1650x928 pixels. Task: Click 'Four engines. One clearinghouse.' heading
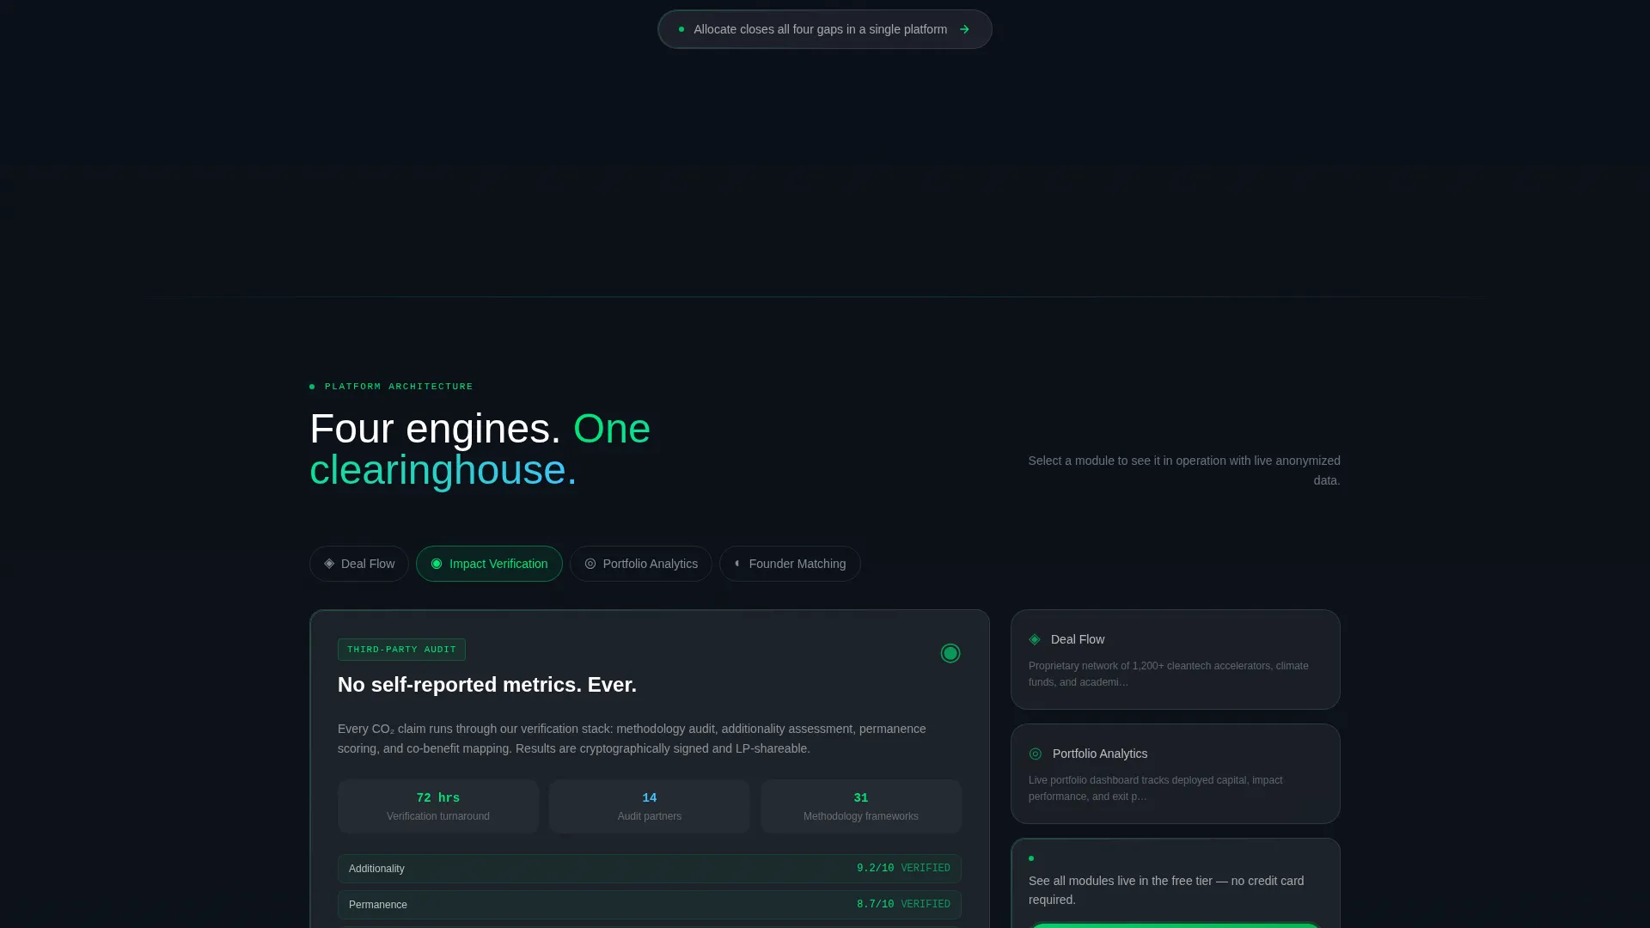(x=480, y=449)
